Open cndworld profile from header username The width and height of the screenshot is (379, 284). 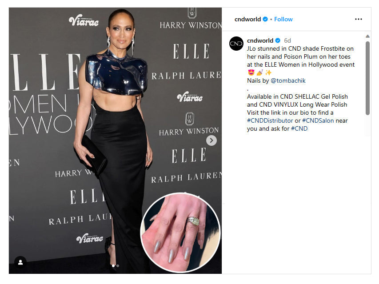247,19
